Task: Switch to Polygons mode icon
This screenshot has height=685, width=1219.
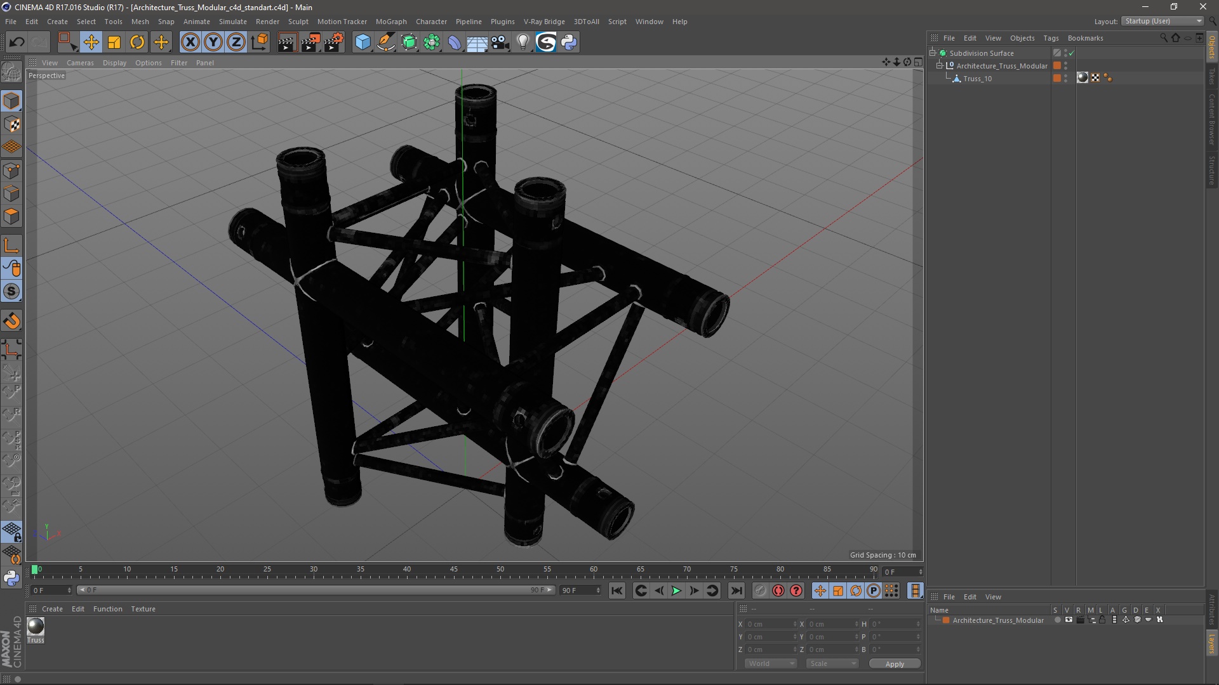Action: point(11,216)
